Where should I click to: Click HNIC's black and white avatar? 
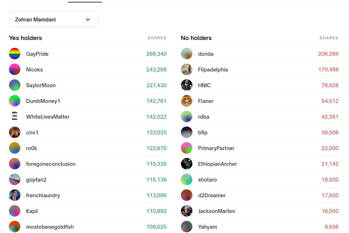(x=187, y=85)
